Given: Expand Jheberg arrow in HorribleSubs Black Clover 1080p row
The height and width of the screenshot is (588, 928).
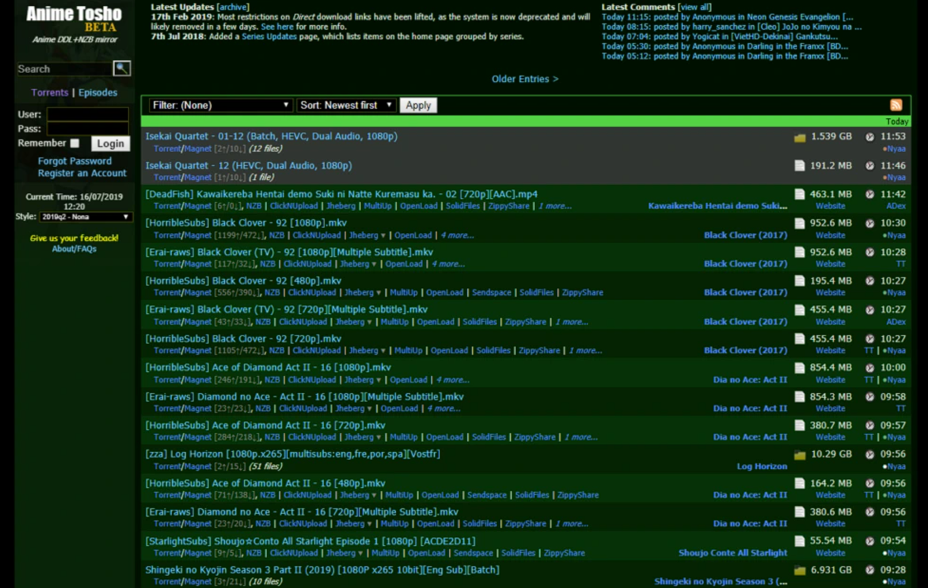Looking at the screenshot, I should 383,235.
